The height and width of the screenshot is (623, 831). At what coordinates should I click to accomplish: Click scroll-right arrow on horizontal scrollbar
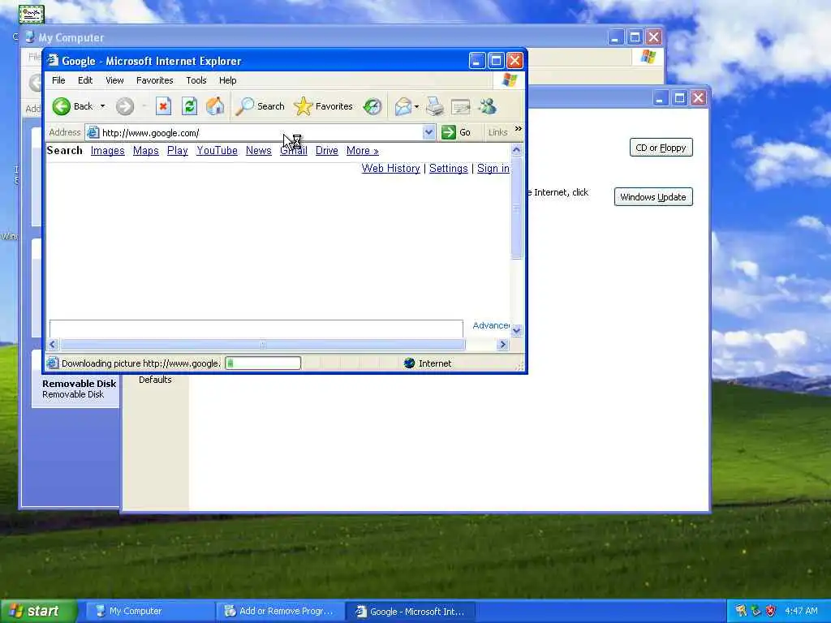click(x=502, y=345)
